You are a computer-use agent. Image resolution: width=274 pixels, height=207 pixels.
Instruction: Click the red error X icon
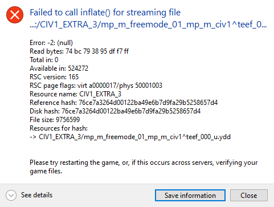(x=15, y=15)
